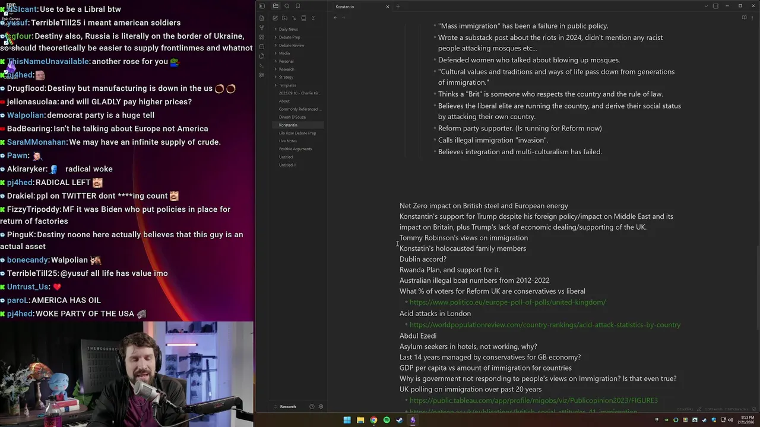Open Chrome from taskbar

pyautogui.click(x=373, y=420)
